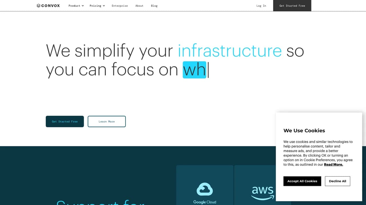The image size is (366, 205).
Task: Decline all cookies in the banner
Action: click(337, 181)
